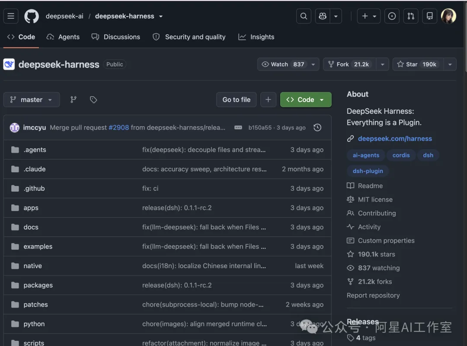Open the search magnifier button
Viewport: 467px width, 346px height.
(304, 16)
